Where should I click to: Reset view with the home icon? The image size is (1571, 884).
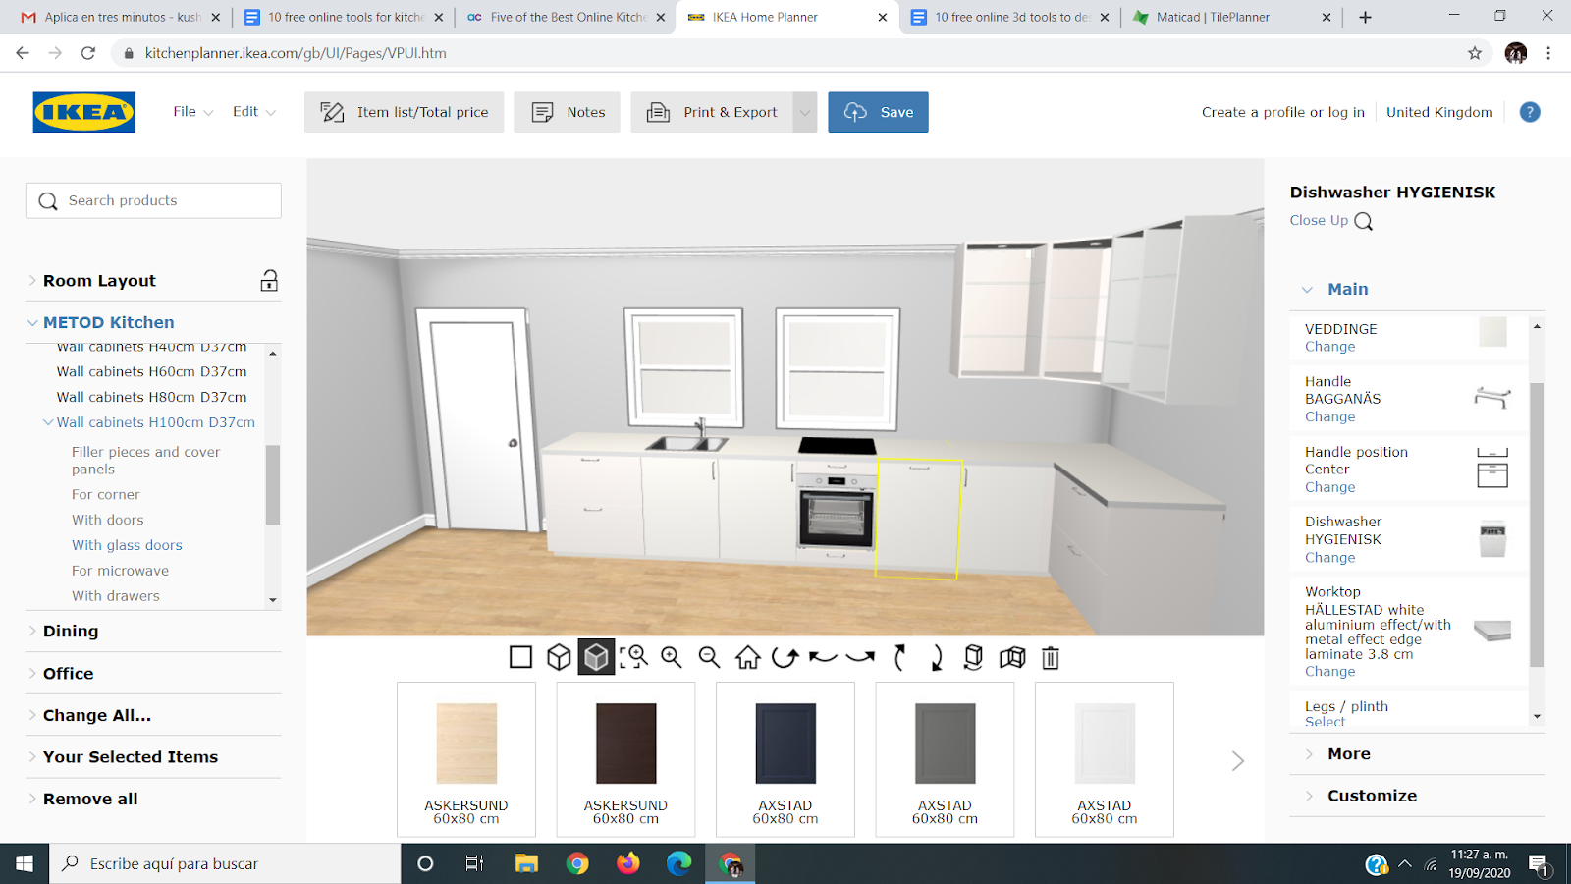tap(747, 657)
